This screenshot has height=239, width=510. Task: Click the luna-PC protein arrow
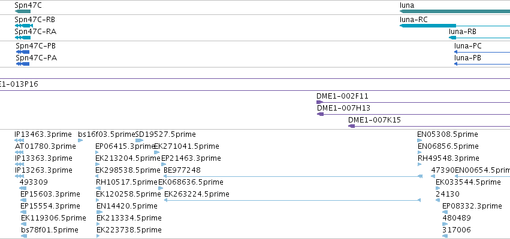pos(482,52)
